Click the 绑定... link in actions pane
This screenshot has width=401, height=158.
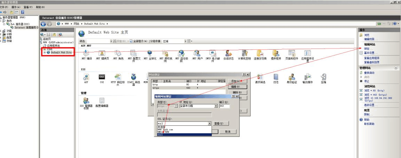pyautogui.click(x=367, y=49)
